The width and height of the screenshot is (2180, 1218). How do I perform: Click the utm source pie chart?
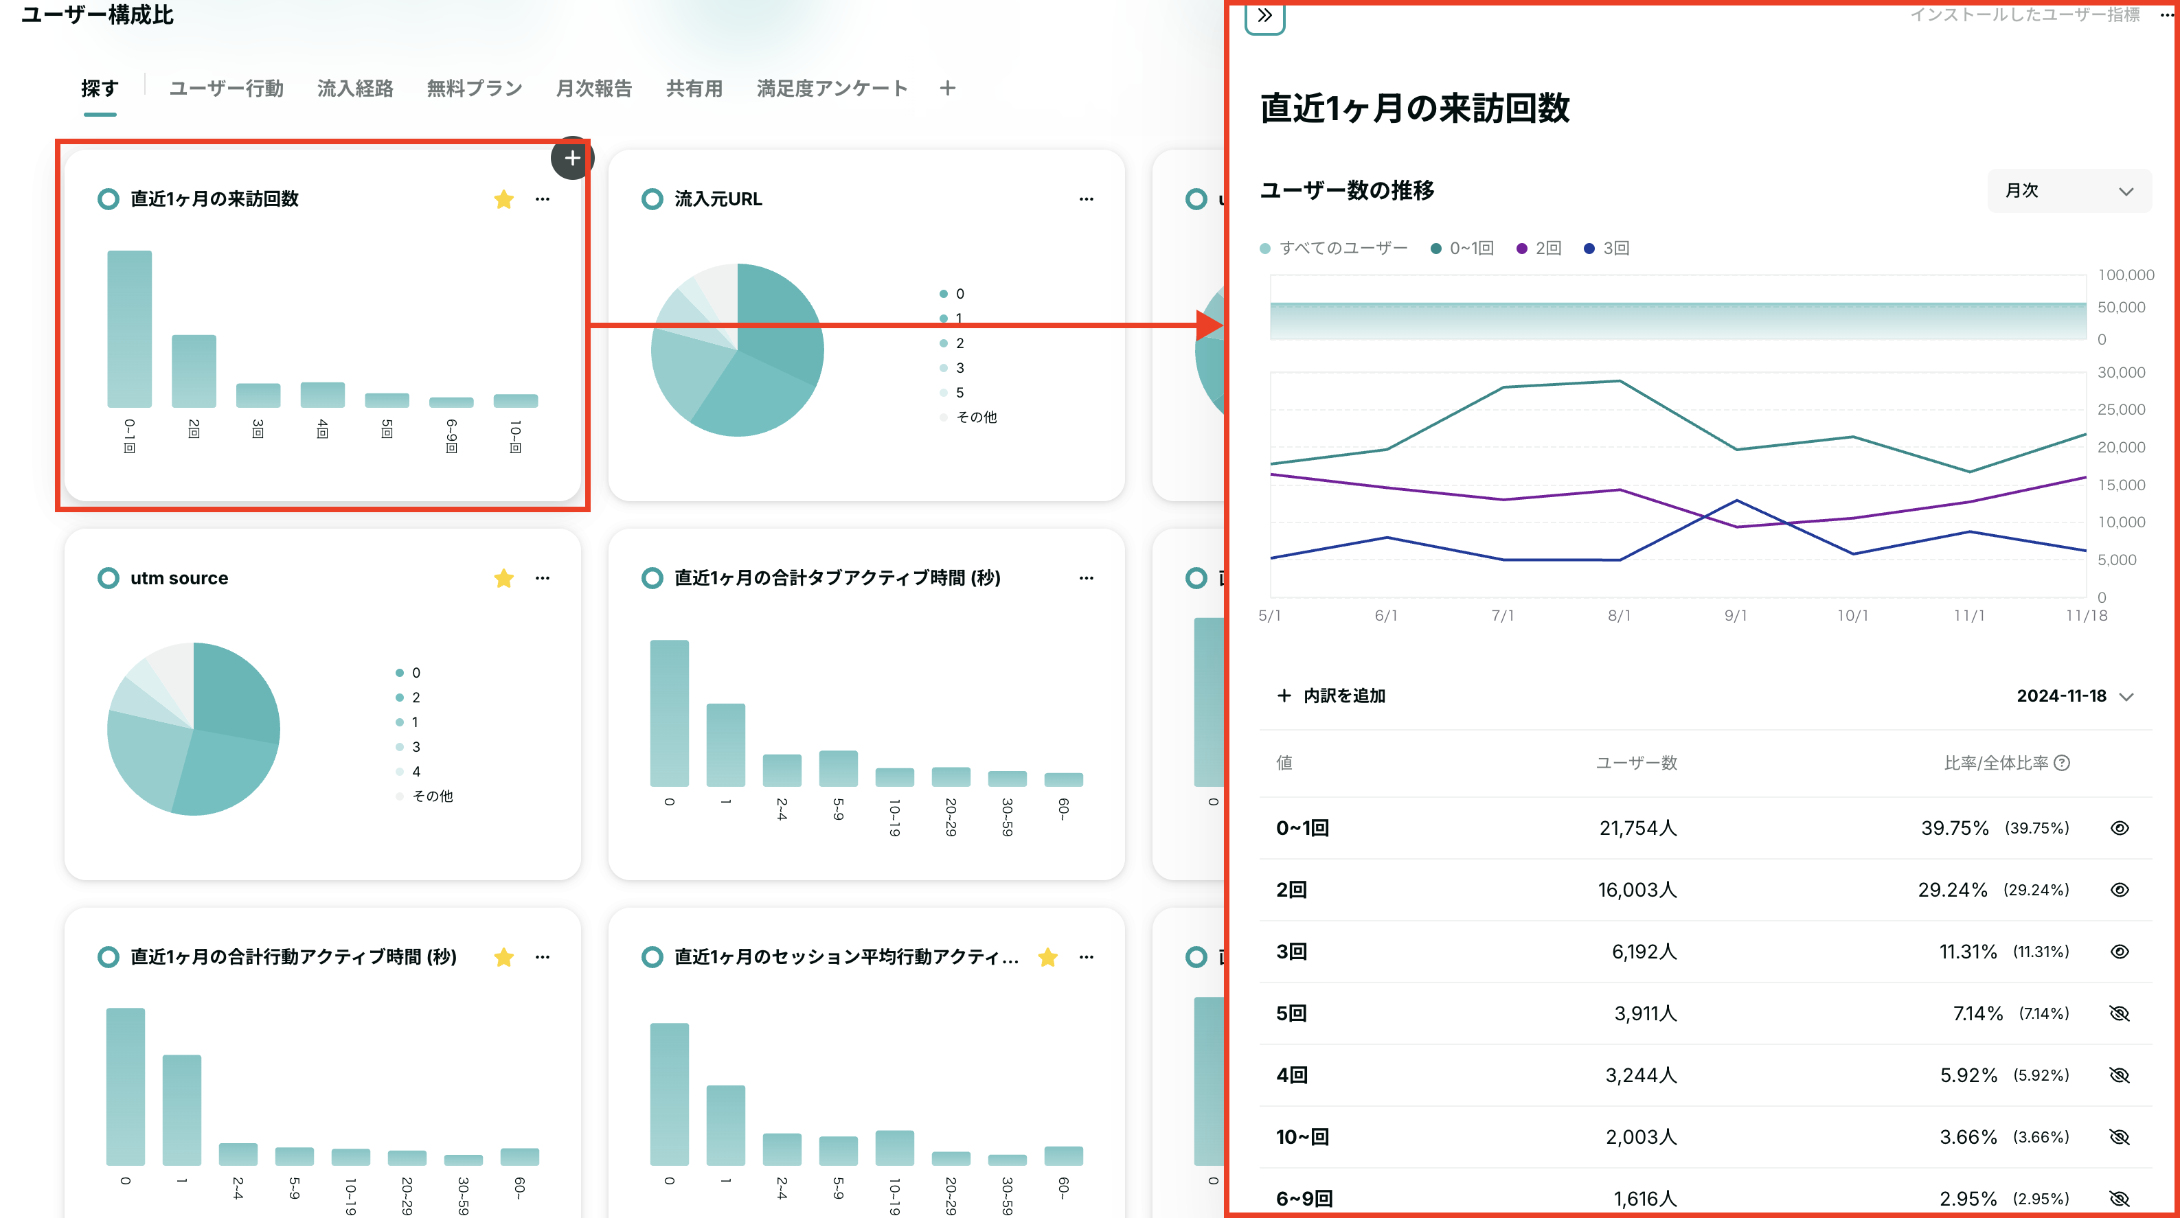pos(194,728)
